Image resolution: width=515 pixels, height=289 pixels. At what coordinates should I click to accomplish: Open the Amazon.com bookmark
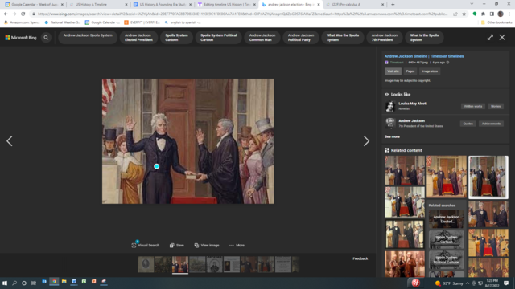point(22,22)
